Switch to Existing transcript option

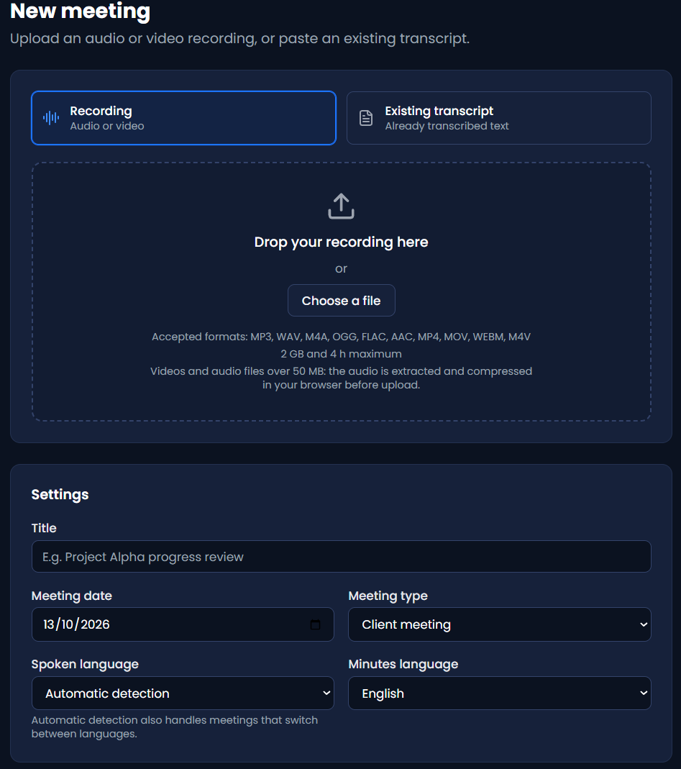498,118
